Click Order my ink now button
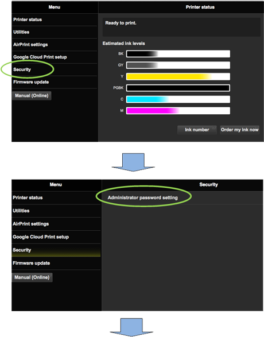The width and height of the screenshot is (264, 337). click(x=239, y=130)
